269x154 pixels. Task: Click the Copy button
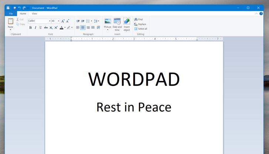pyautogui.click(x=21, y=24)
